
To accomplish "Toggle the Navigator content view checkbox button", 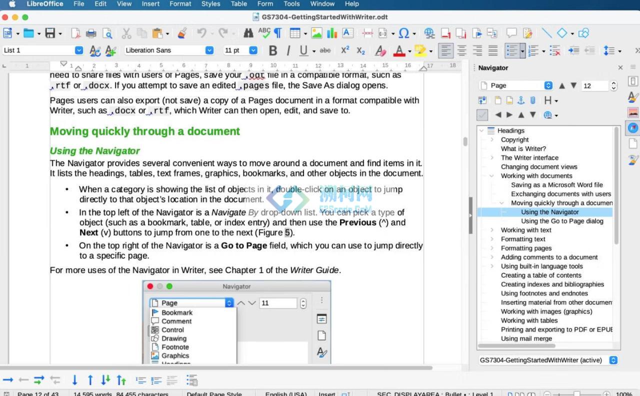I will tap(482, 115).
